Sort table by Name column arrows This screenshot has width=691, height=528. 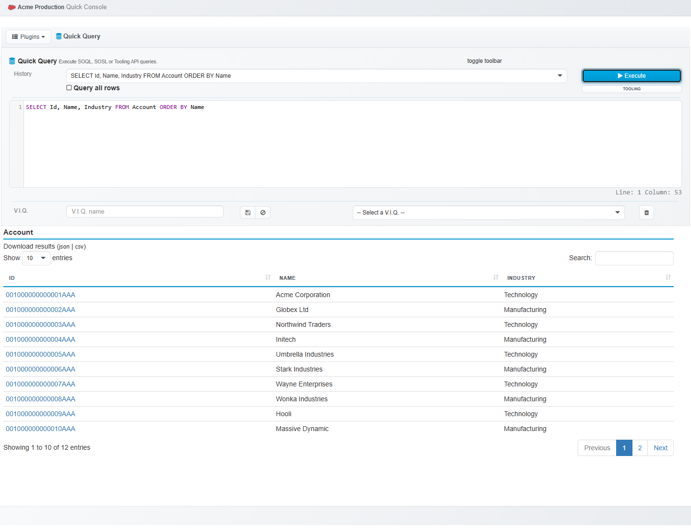coord(496,277)
